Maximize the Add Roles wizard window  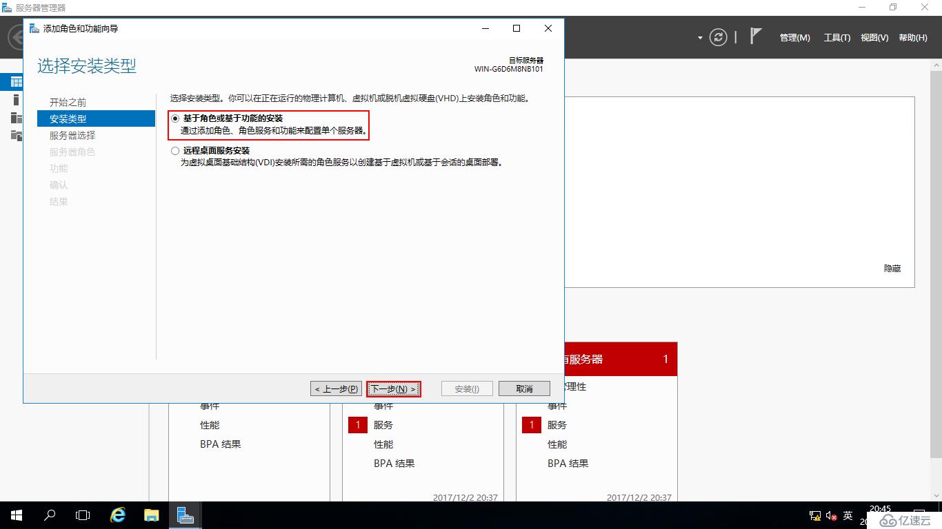tap(517, 28)
